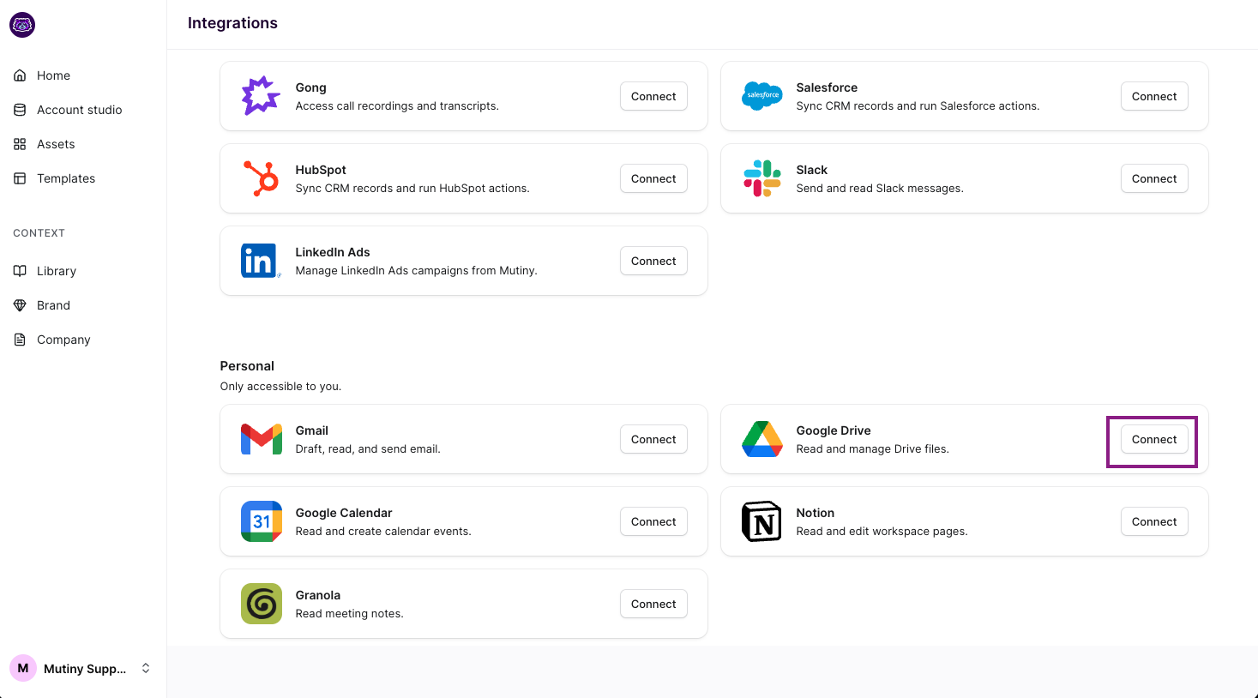This screenshot has height=698, width=1258.
Task: Connect the Gong integration
Action: 653,96
